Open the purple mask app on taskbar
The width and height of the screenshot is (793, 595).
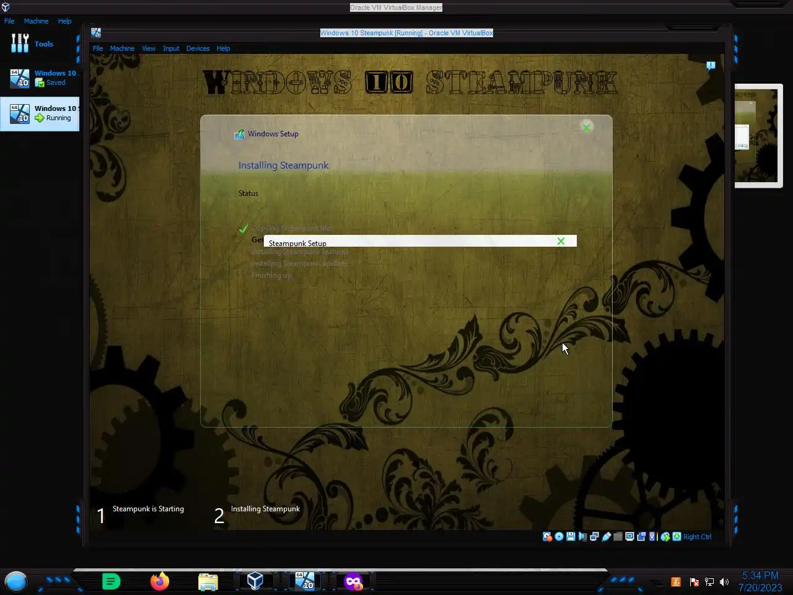tap(354, 581)
